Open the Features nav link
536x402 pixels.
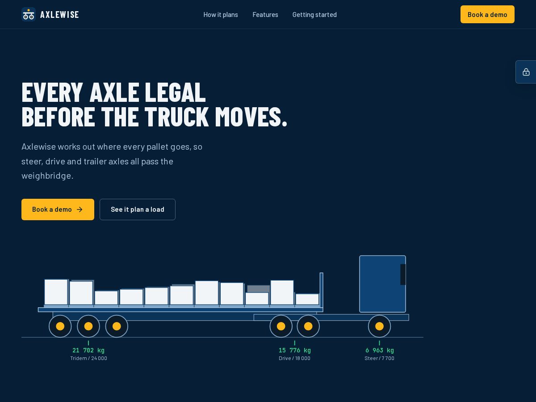pyautogui.click(x=265, y=15)
